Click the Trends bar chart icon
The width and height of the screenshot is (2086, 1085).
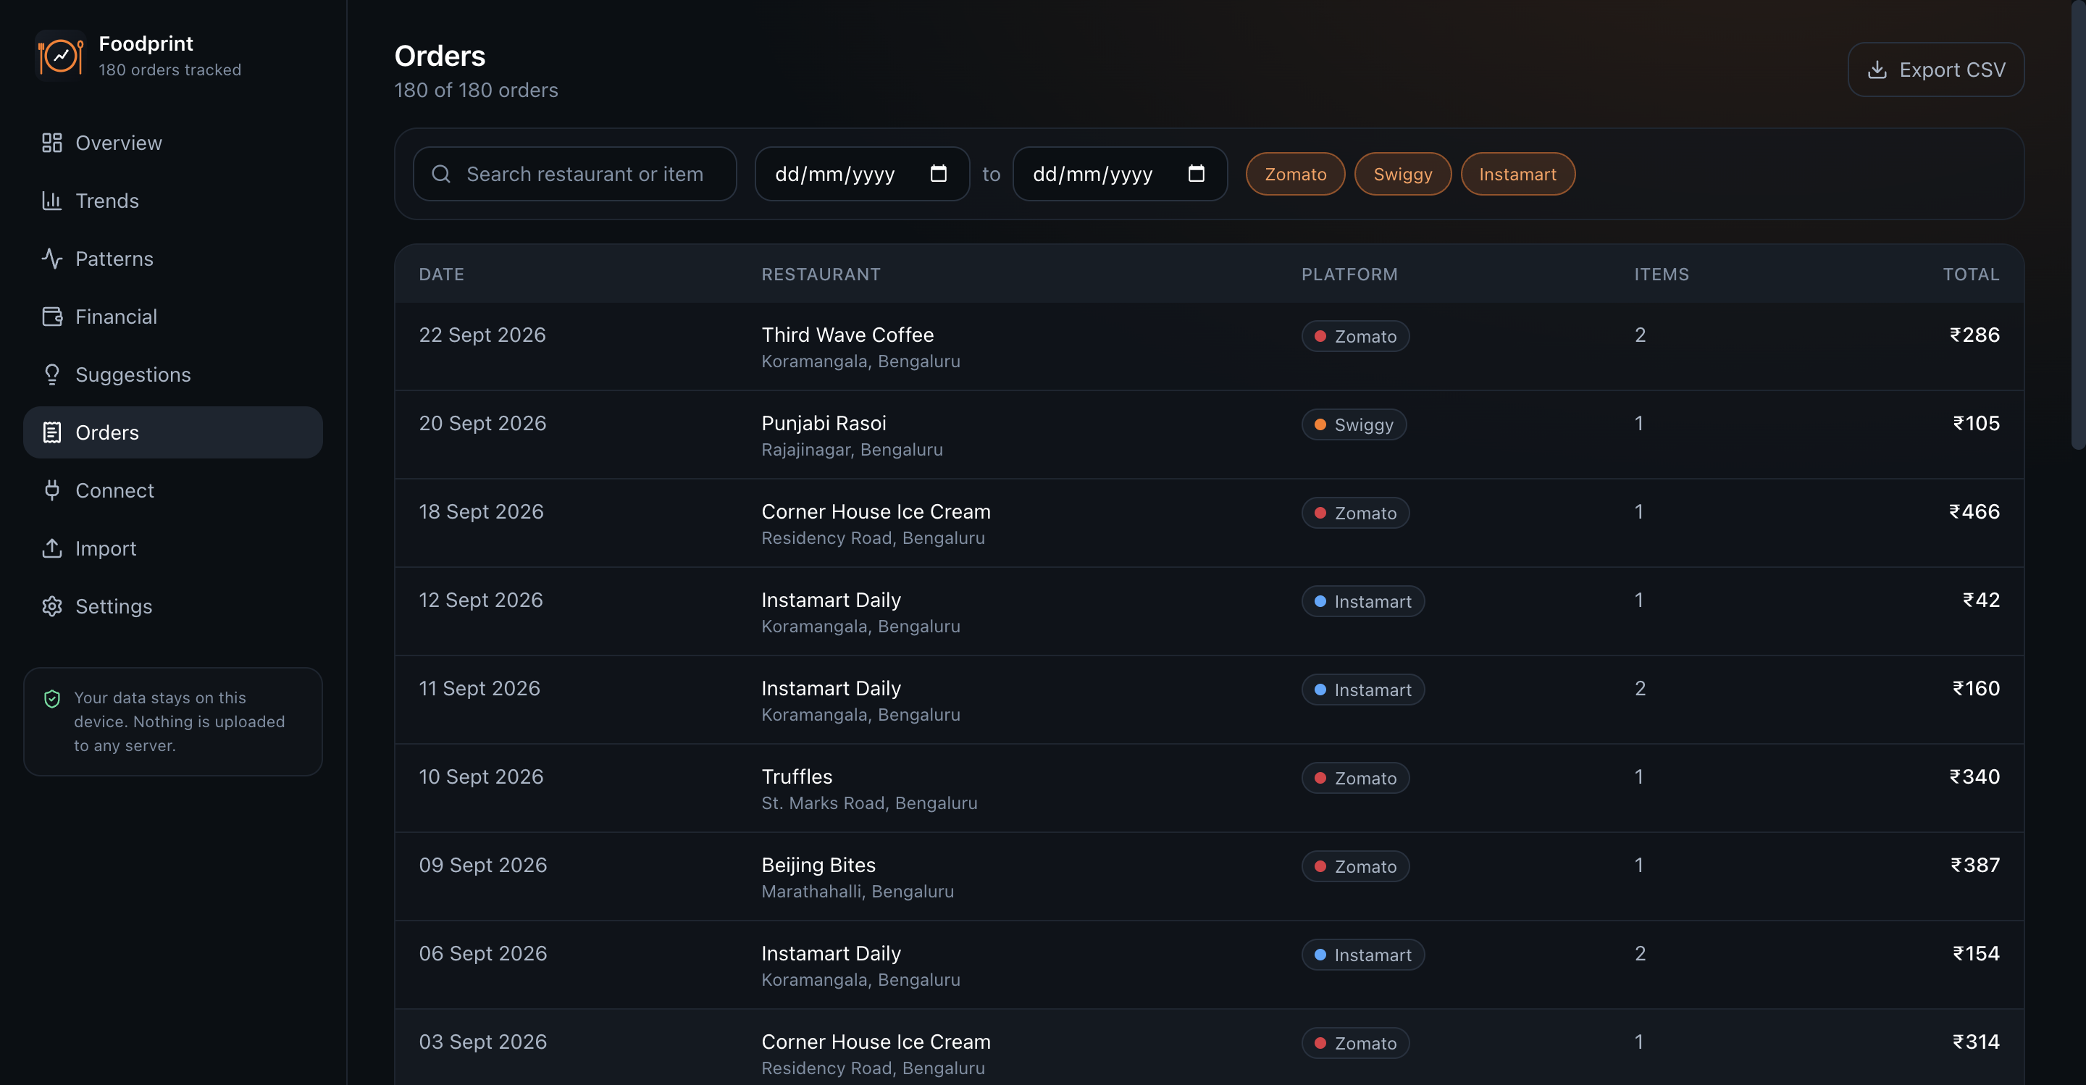pyautogui.click(x=52, y=201)
